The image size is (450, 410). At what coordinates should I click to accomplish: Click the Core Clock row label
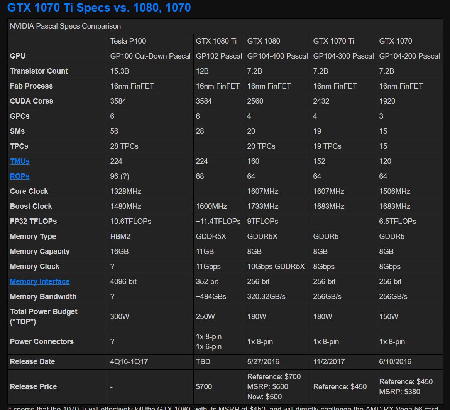pos(29,192)
